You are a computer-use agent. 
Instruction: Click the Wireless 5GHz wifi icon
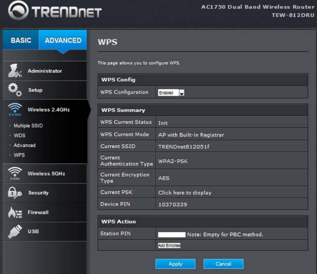click(15, 173)
